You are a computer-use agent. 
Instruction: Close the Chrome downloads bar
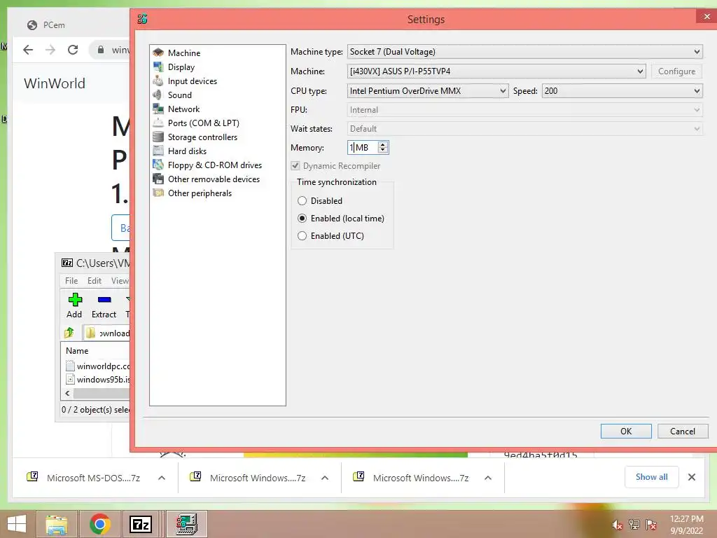click(692, 477)
